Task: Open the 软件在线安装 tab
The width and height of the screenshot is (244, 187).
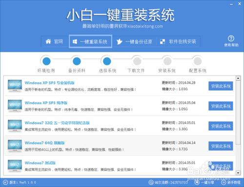Action: 178,42
